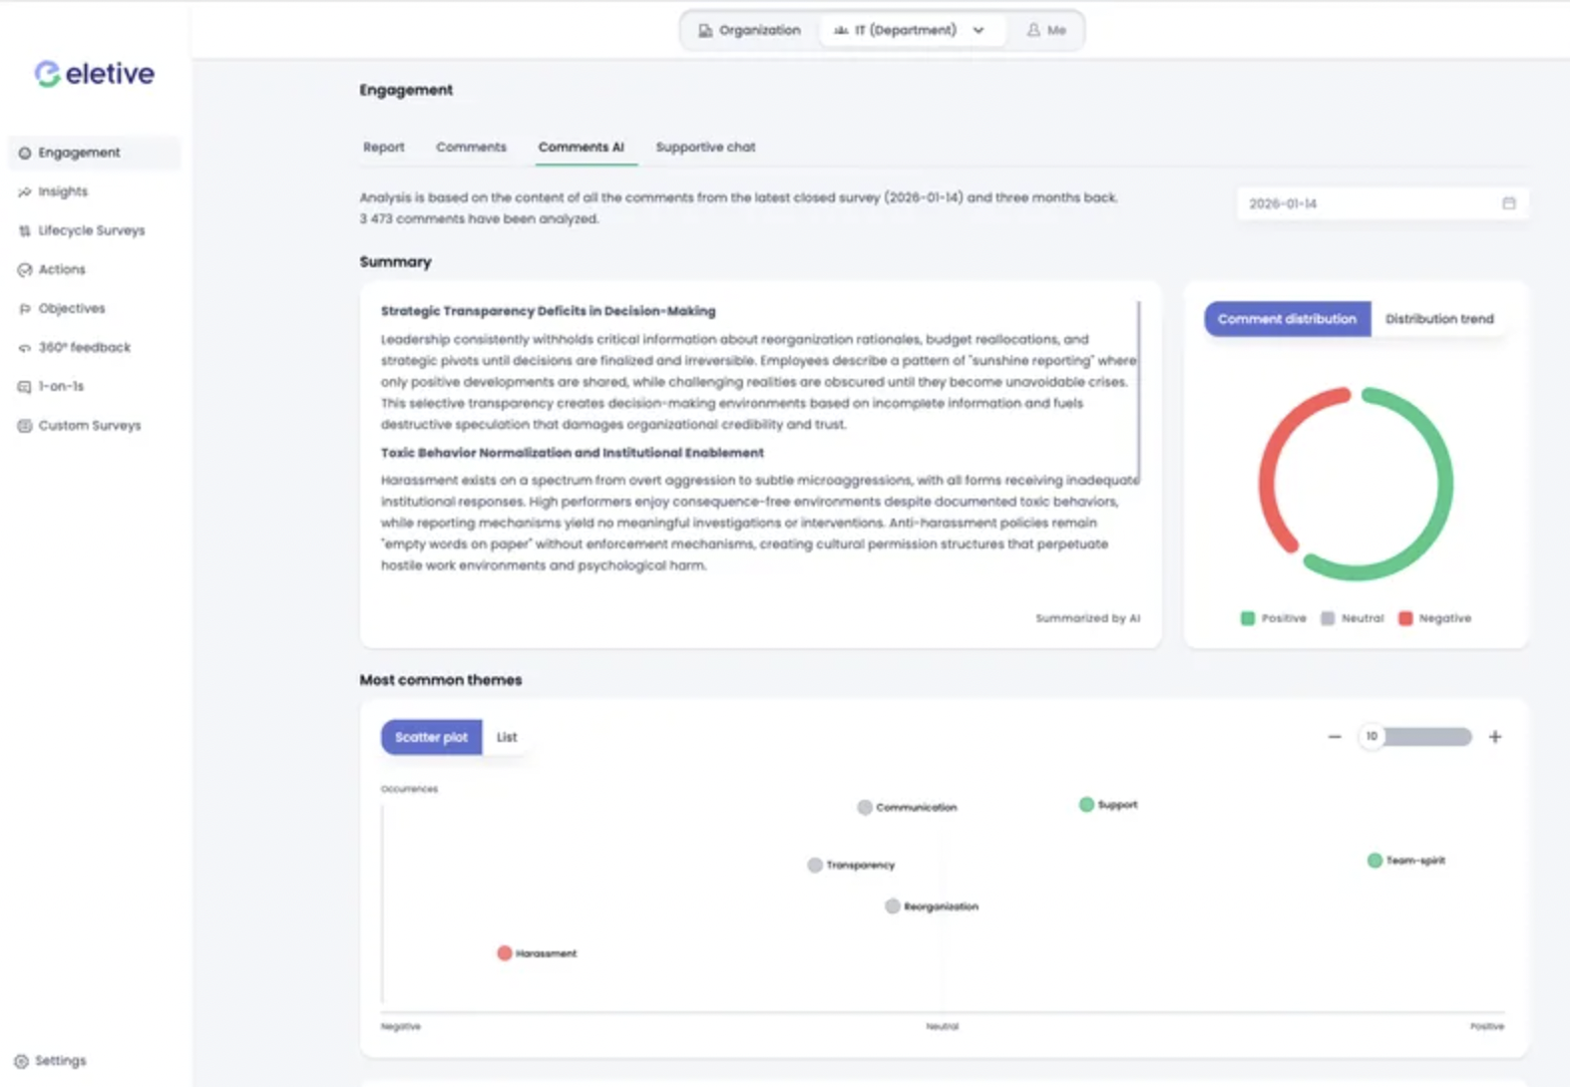Toggle the Negative legend item
This screenshot has height=1087, width=1570.
(1435, 618)
